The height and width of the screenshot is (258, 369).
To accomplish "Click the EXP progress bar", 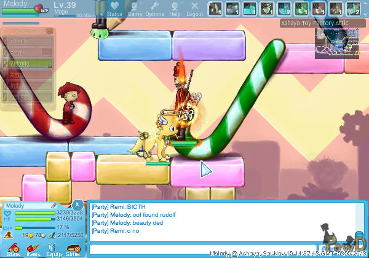I will click(34, 227).
